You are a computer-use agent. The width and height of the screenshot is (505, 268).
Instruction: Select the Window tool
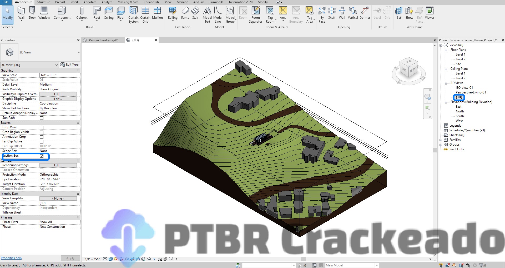coord(44,13)
